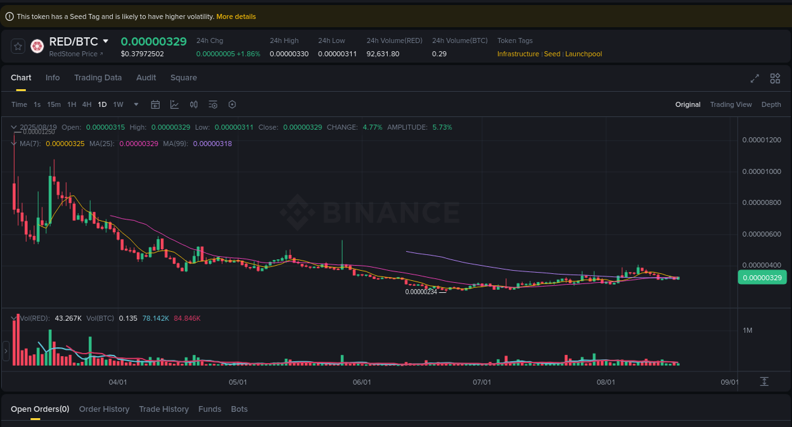Open the RED/BTC pair selector dropdown
792x427 pixels.
point(106,41)
